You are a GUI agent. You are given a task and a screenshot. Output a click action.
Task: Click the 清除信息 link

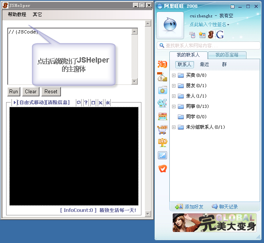[x=57, y=102]
